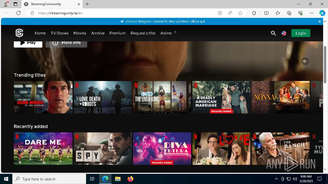Open the TV Shows section
Screen dimensions: 328x184
tap(59, 33)
